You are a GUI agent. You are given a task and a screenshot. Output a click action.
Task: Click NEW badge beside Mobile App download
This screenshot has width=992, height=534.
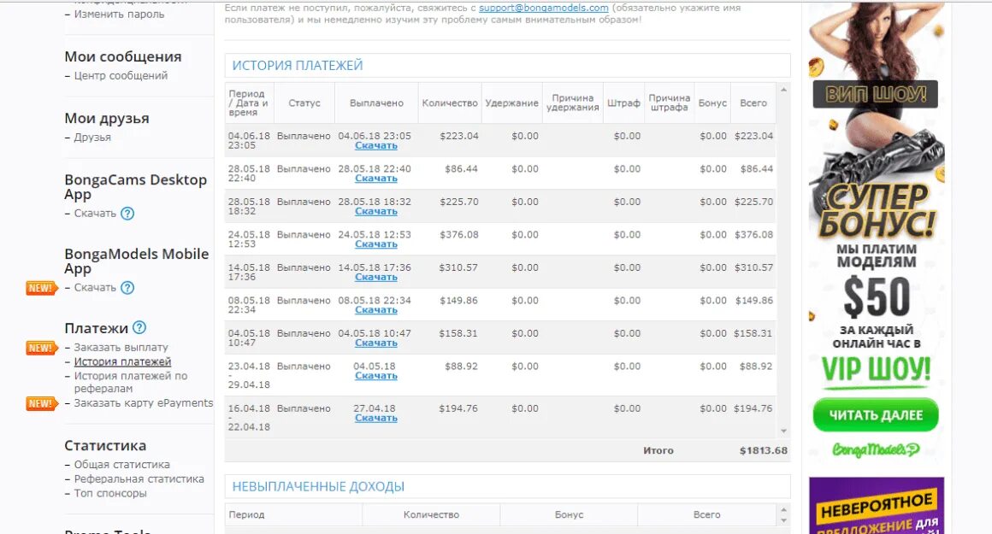(42, 288)
